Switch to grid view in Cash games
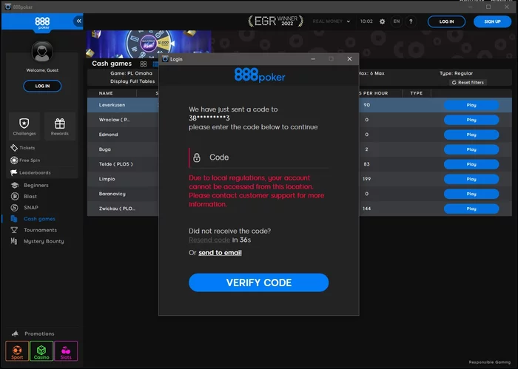The image size is (518, 369). 143,64
